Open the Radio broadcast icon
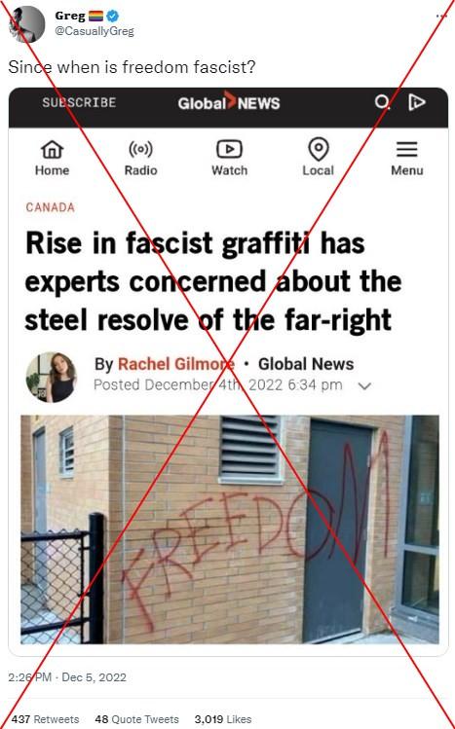455x729 pixels. pyautogui.click(x=140, y=150)
